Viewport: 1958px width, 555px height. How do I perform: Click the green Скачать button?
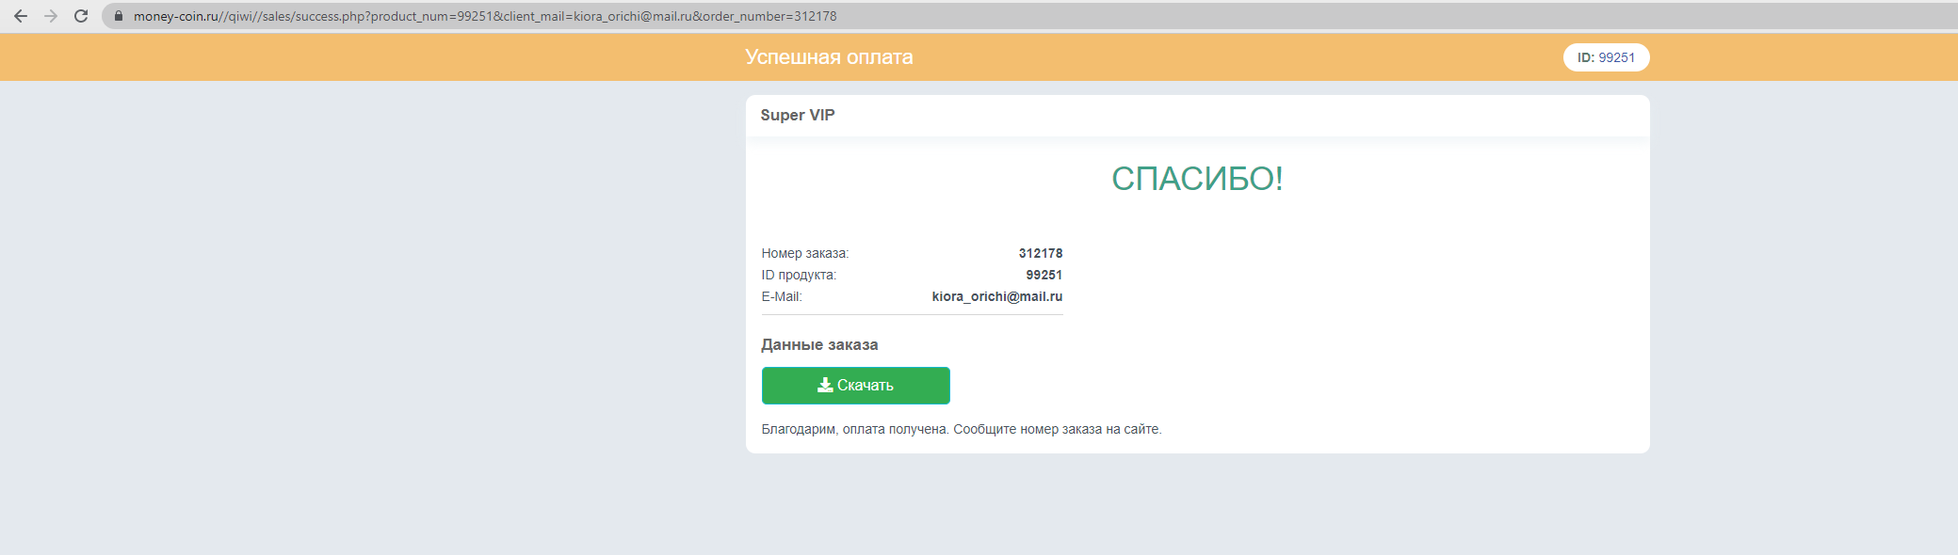coord(855,386)
